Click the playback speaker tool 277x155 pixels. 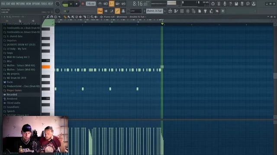pos(96,17)
